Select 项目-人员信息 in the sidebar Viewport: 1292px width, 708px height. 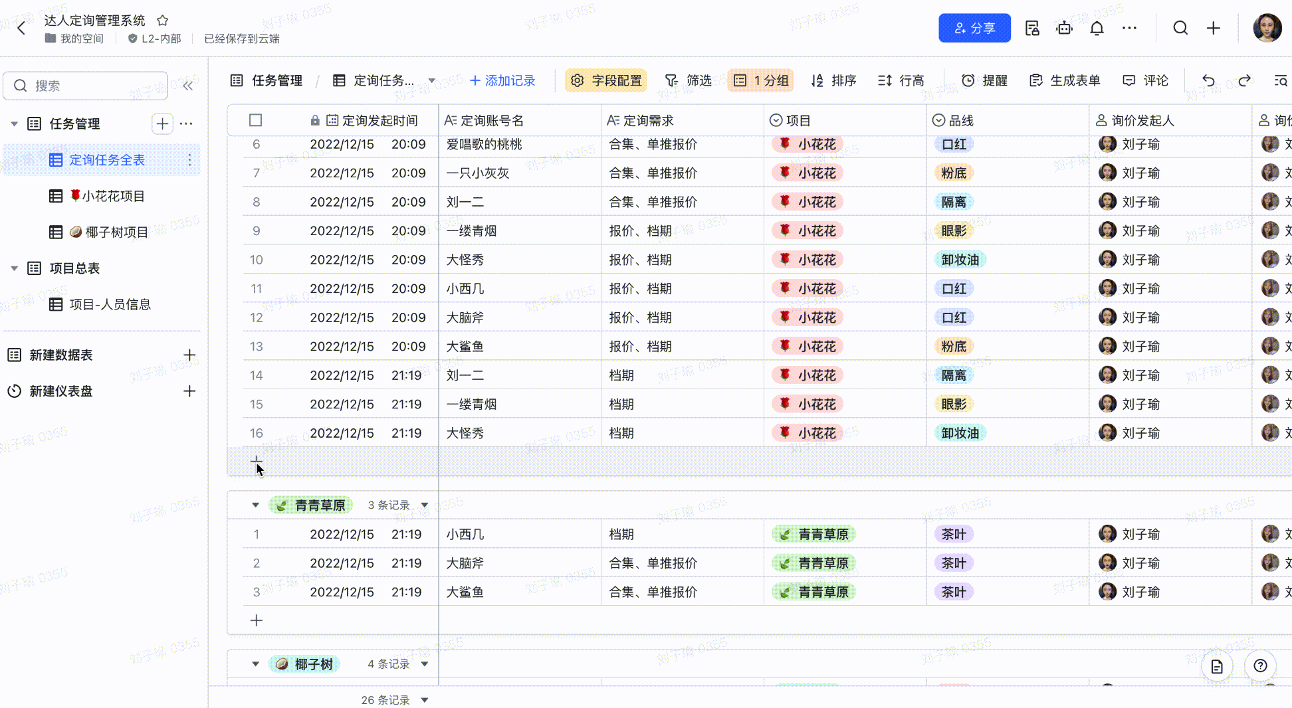tap(110, 304)
